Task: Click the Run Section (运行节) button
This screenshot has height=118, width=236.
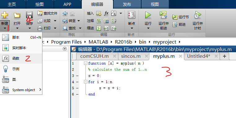Action: (181, 17)
